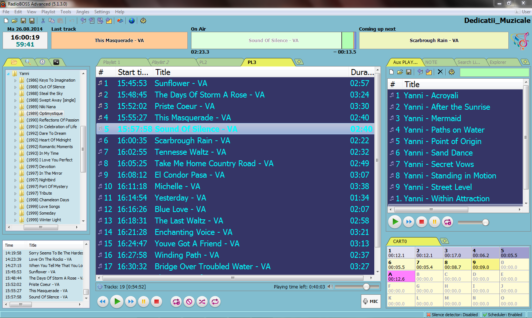Toggle repeat playlist loop mode

pyautogui.click(x=215, y=302)
